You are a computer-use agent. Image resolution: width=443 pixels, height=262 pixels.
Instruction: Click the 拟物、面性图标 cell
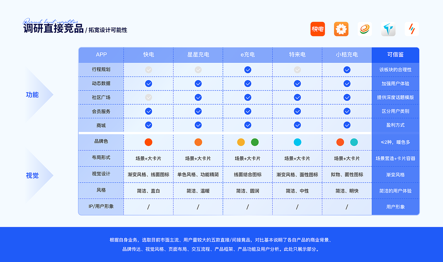(347, 175)
